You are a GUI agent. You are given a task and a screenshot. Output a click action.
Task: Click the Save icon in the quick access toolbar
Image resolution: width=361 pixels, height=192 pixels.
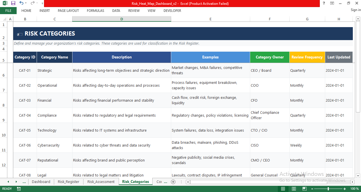pos(13,3)
